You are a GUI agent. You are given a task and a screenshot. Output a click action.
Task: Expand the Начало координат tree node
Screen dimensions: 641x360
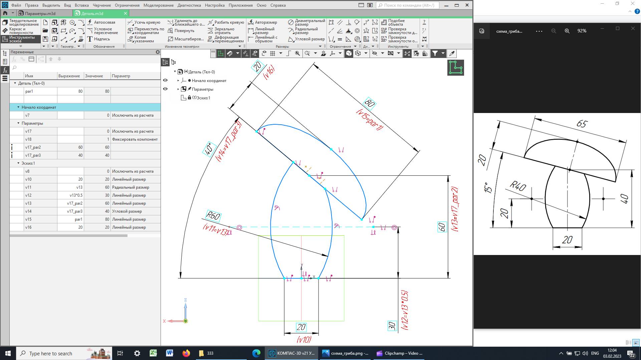(178, 80)
